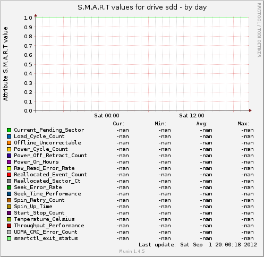The image size is (264, 257).
Task: Select the Load_Cycle_Count legend label
Action: click(x=39, y=136)
